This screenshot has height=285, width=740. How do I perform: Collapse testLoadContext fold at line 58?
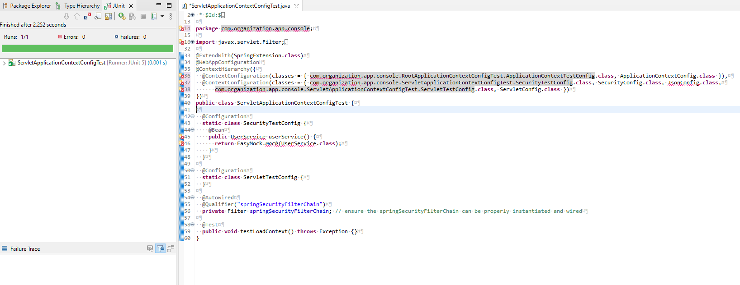(193, 225)
